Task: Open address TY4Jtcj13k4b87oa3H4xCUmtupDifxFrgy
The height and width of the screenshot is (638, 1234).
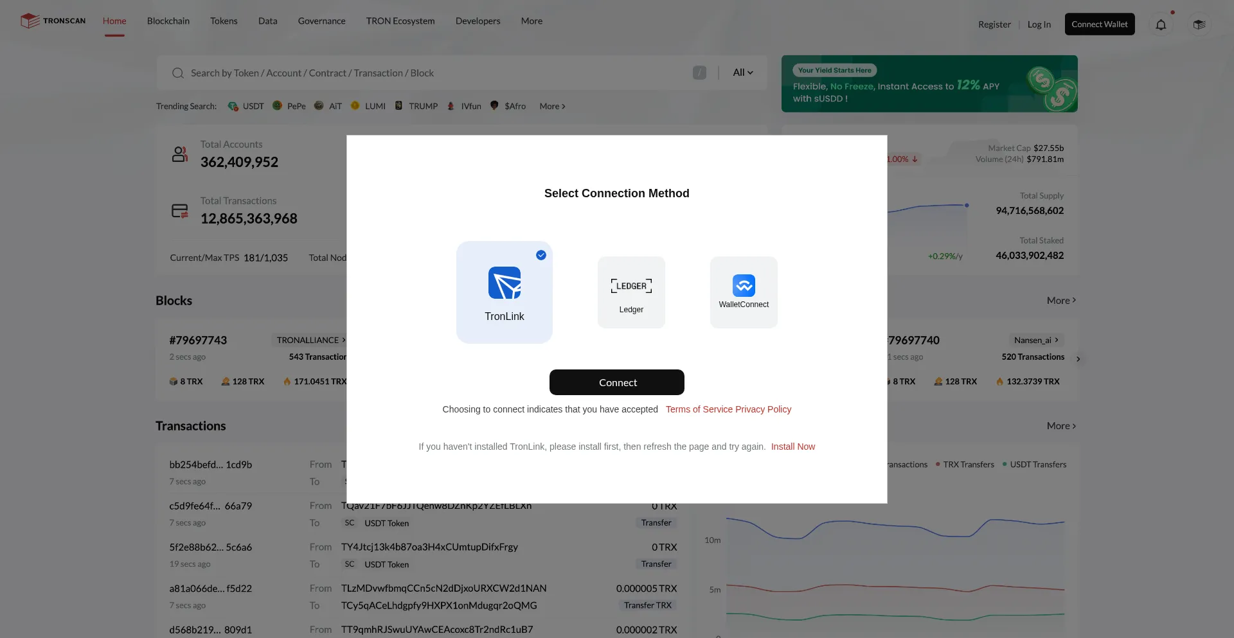Action: click(429, 547)
